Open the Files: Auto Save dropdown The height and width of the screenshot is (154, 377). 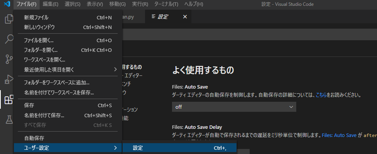point(234,107)
